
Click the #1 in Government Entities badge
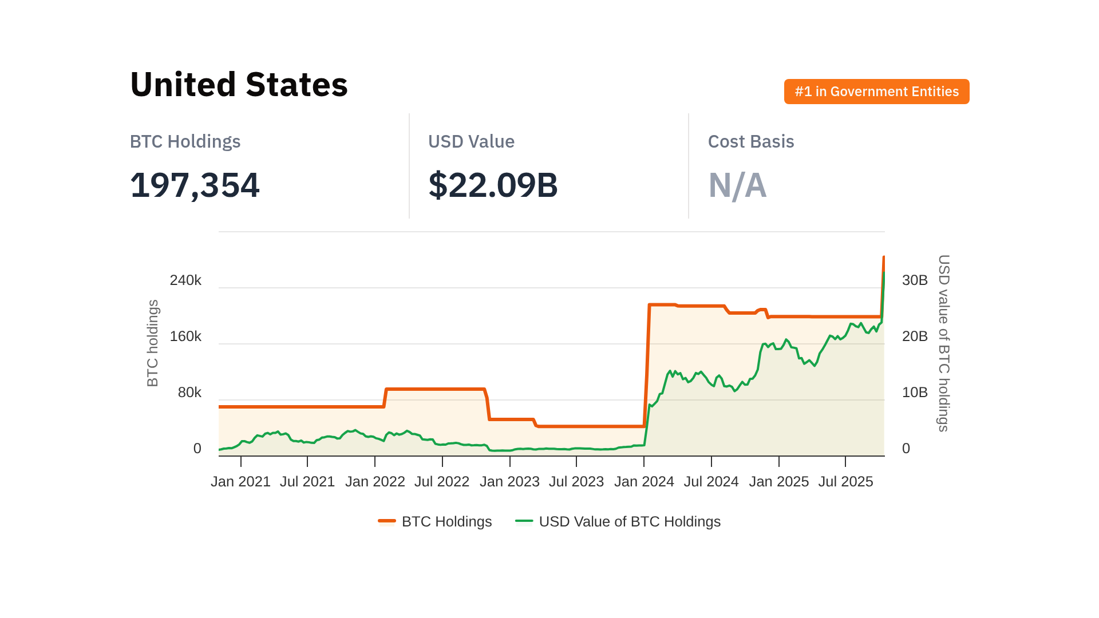[876, 92]
